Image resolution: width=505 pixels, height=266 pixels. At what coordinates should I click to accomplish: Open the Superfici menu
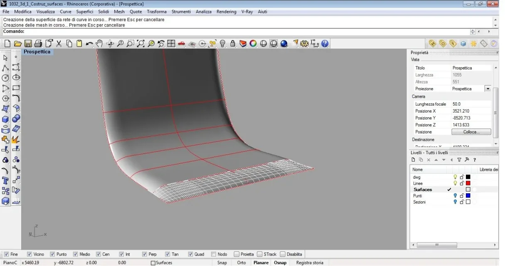click(85, 12)
